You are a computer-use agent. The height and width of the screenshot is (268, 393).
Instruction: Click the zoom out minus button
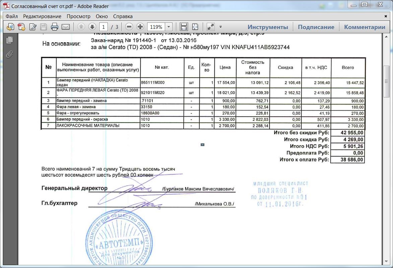129,27
